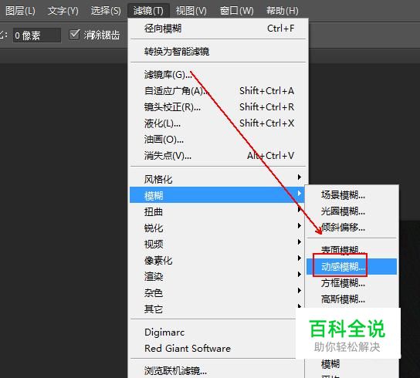Open 消失点(V)... filter
Image resolution: width=420 pixels, height=378 pixels.
pyautogui.click(x=218, y=156)
